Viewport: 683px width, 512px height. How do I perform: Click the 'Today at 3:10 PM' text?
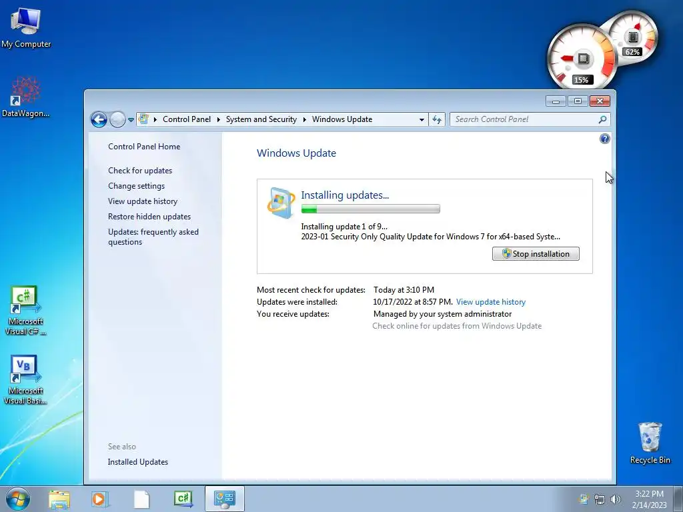pyautogui.click(x=404, y=290)
